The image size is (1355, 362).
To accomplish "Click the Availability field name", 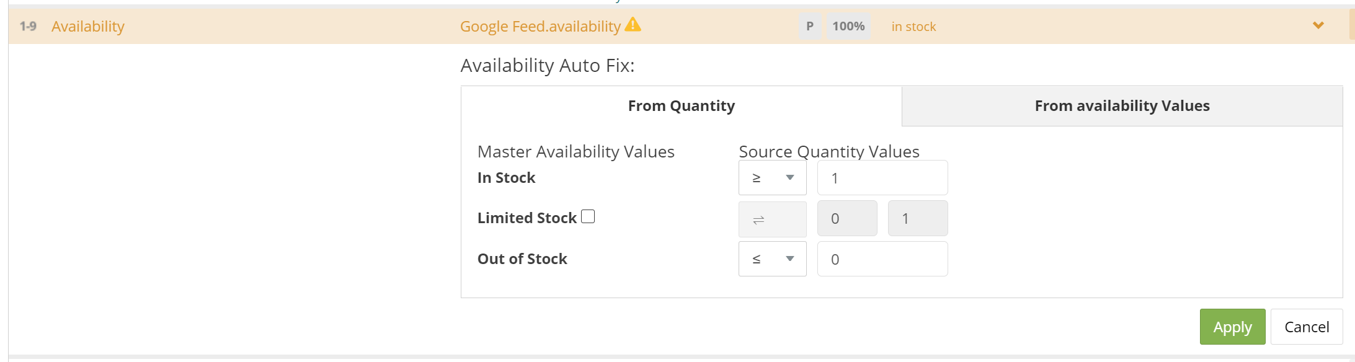I will [88, 26].
